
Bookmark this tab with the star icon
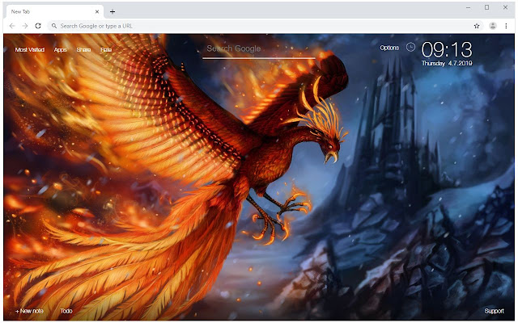click(x=477, y=26)
